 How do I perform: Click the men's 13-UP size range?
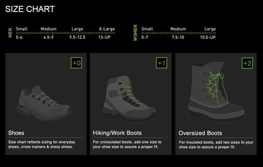[104, 37]
